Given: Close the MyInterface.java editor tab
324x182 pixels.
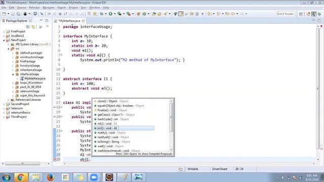Looking at the screenshot, I should 83,21.
